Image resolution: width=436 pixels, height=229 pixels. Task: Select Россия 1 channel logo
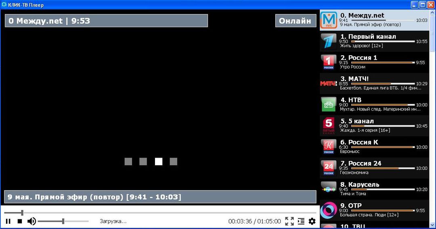pos(328,62)
